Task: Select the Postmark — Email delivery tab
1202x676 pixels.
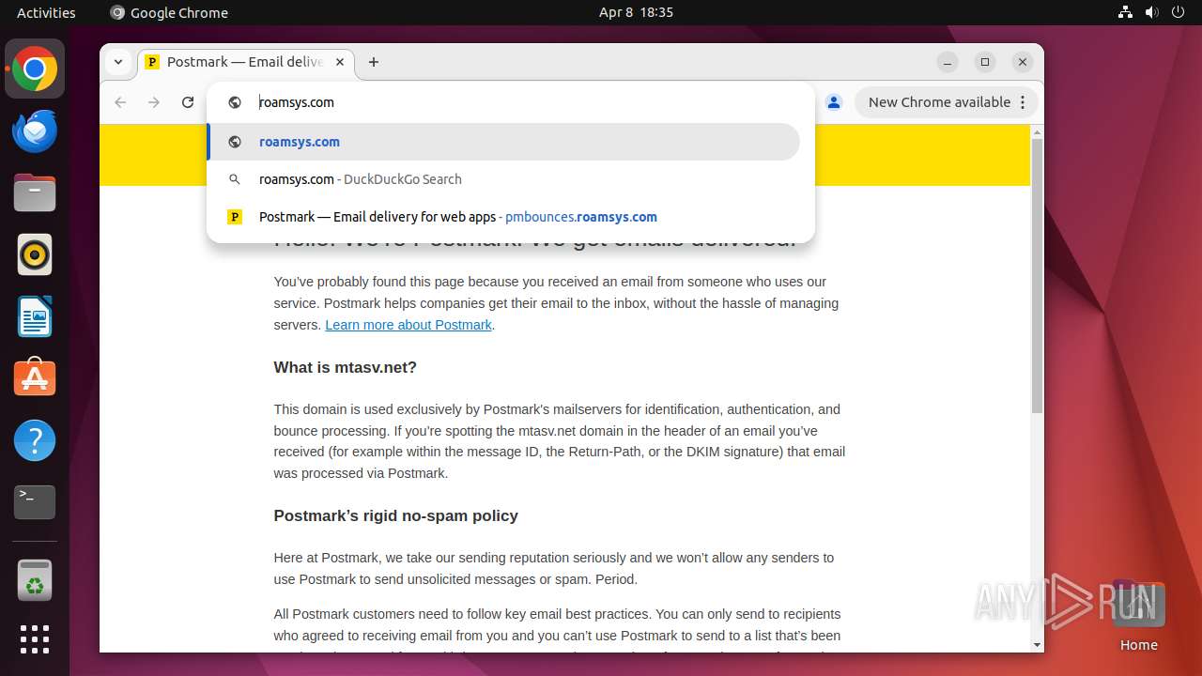Action: click(x=247, y=62)
